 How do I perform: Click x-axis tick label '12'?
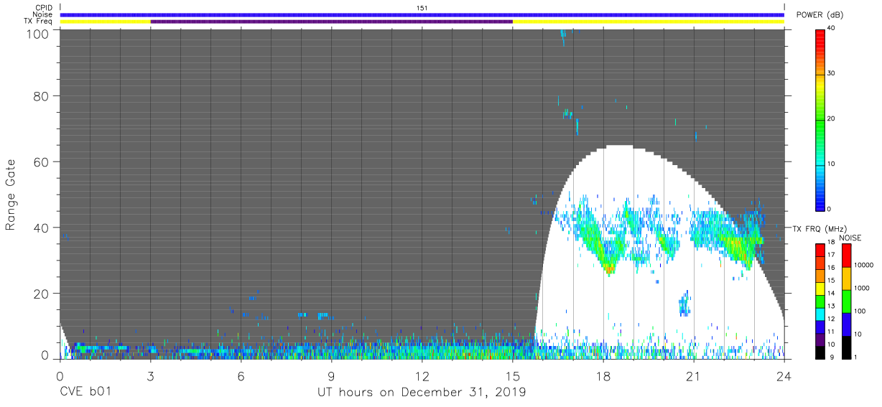point(422,375)
